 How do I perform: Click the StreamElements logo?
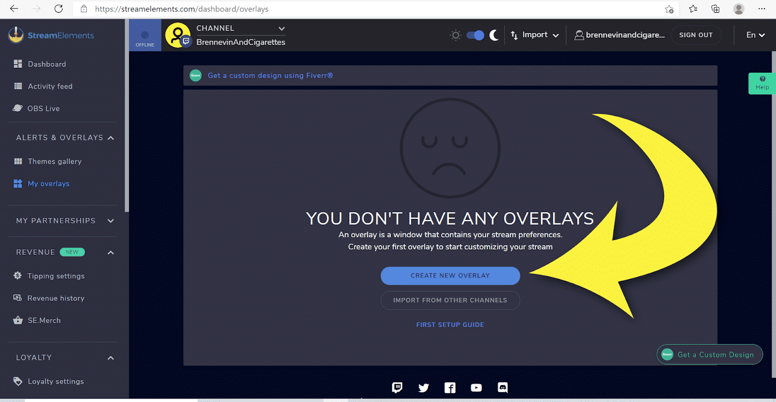51,35
